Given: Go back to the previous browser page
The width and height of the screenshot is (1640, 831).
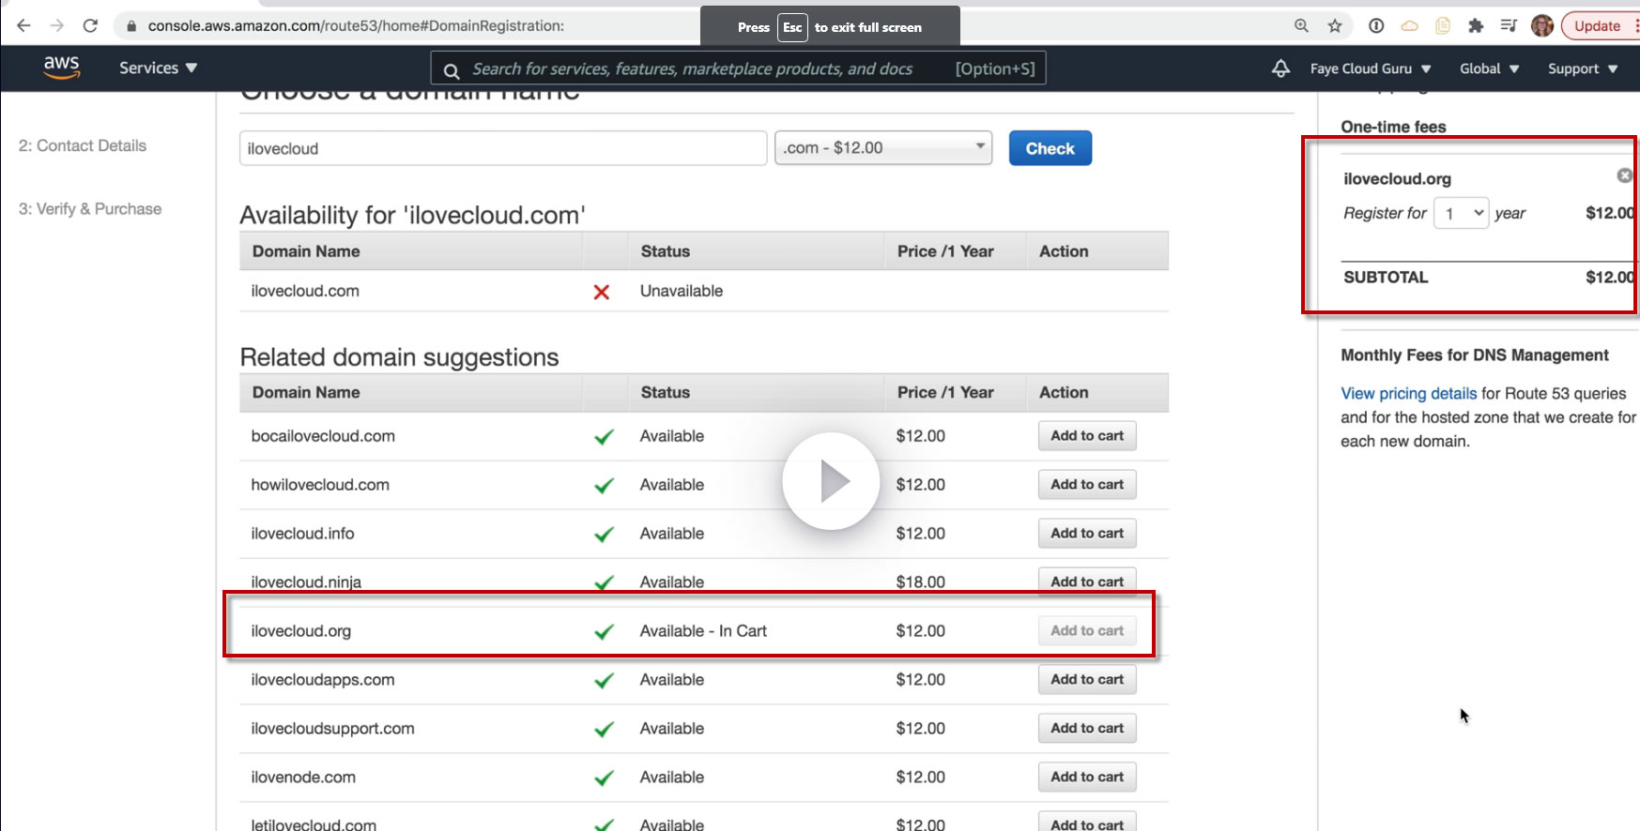Looking at the screenshot, I should pyautogui.click(x=24, y=26).
